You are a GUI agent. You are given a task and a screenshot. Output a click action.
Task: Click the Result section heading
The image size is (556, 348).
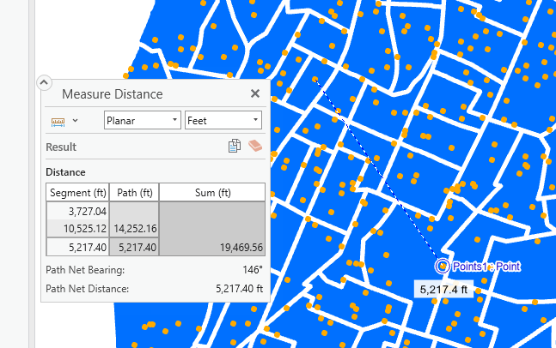click(61, 147)
